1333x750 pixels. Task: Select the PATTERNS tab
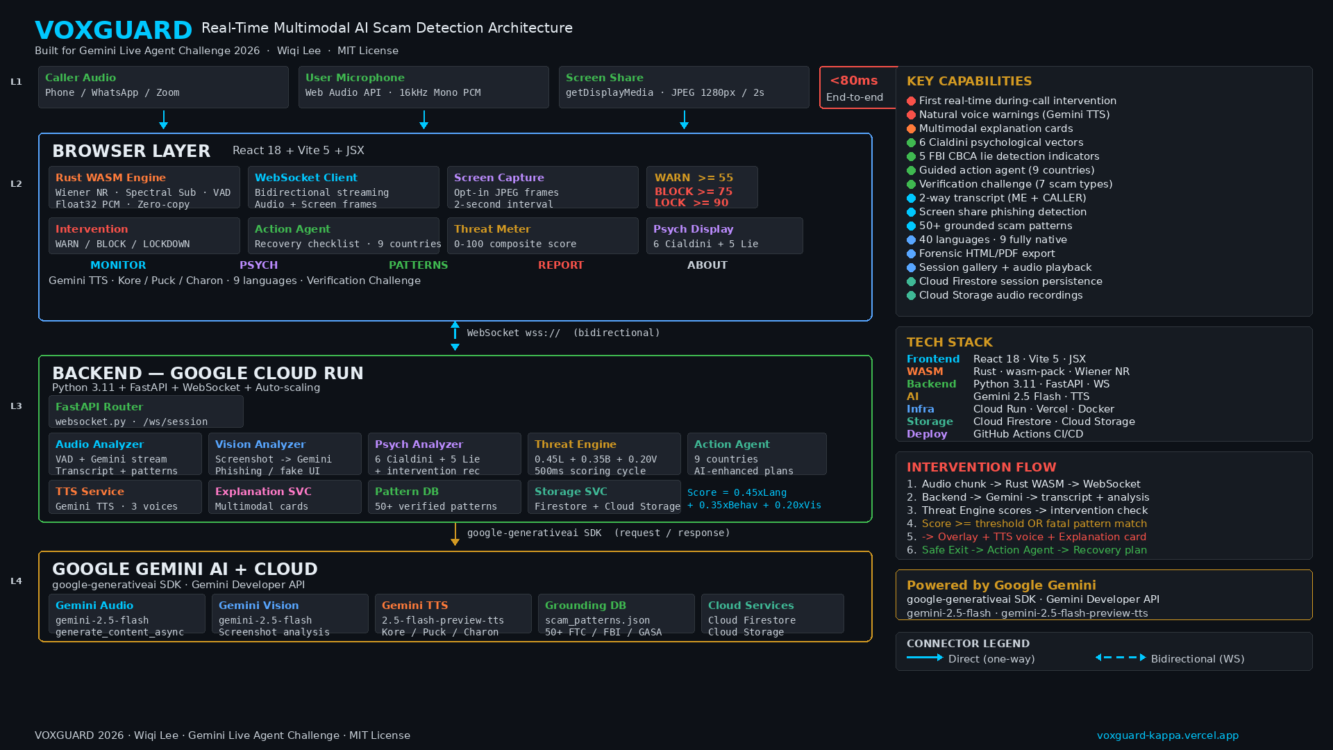(x=418, y=265)
